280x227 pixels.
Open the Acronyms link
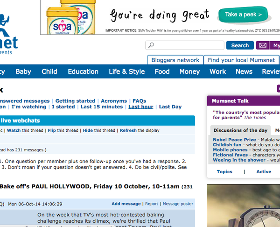[x=114, y=101]
